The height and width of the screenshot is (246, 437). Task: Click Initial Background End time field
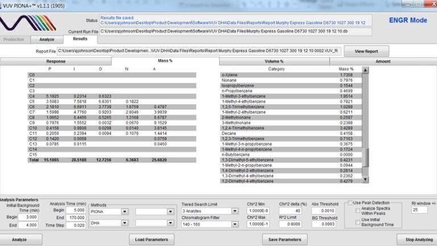click(28, 225)
